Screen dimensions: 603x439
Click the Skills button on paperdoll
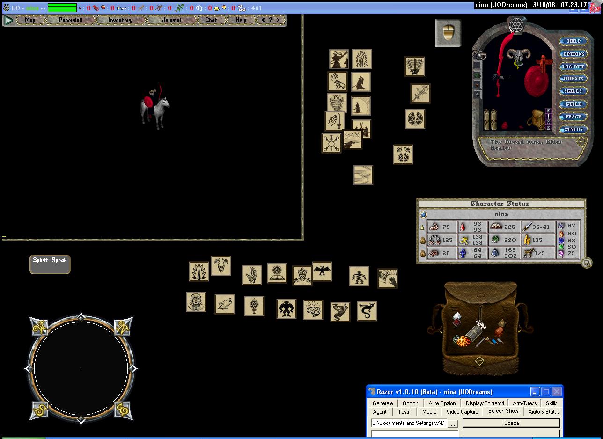point(573,91)
